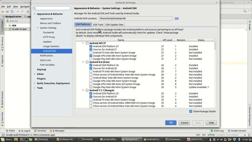Open the View menu
252x142 pixels.
(x=15, y=7)
